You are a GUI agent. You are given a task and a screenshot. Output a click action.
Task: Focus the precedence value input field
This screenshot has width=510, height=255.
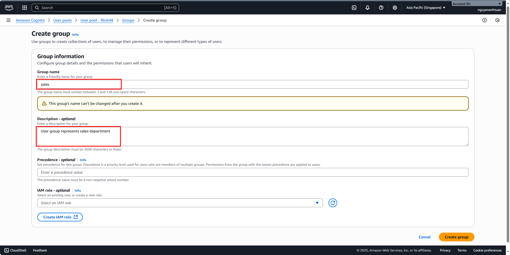point(253,172)
